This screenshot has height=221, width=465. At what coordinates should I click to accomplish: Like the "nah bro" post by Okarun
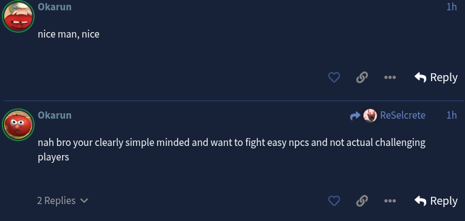[x=334, y=201]
